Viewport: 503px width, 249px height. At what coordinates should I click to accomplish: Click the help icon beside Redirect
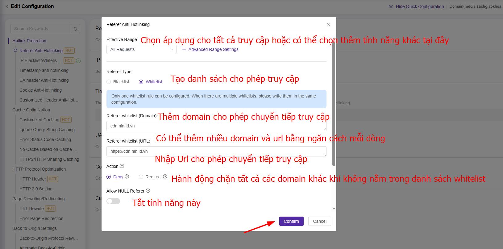coord(165,177)
